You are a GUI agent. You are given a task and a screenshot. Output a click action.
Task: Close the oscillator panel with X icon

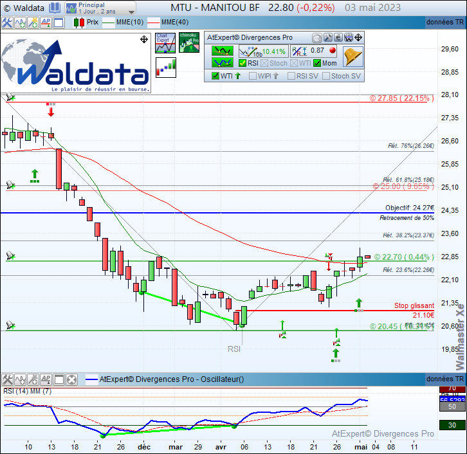tap(72, 380)
